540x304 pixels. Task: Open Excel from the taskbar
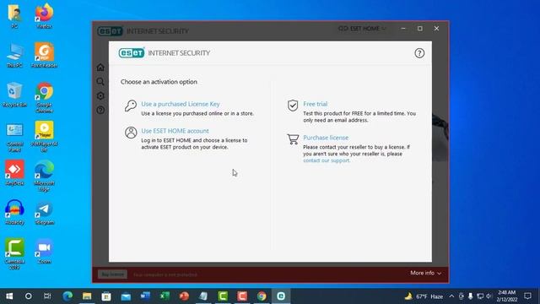click(165, 296)
